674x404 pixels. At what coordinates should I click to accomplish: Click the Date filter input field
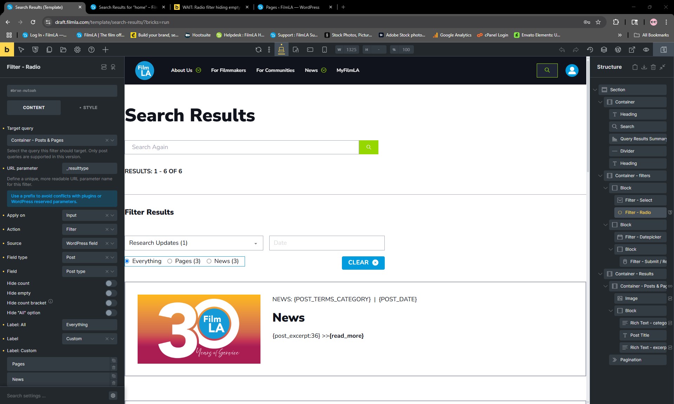326,243
